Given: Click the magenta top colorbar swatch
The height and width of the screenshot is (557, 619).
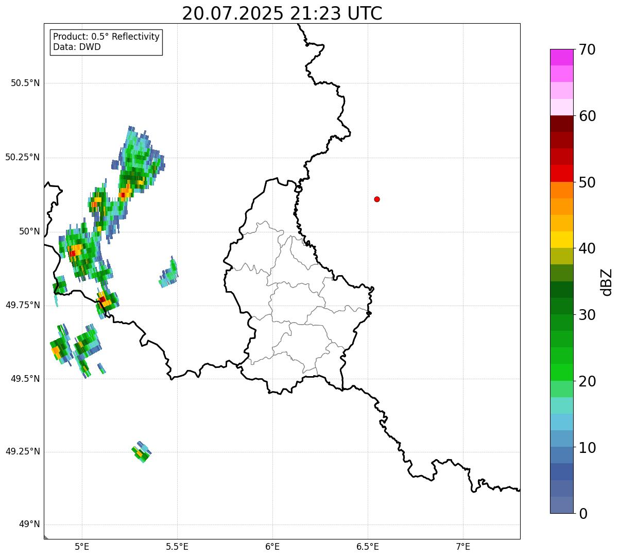Looking at the screenshot, I should point(562,57).
